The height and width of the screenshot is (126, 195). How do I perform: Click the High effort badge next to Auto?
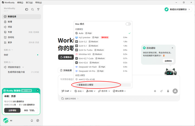[88, 33]
